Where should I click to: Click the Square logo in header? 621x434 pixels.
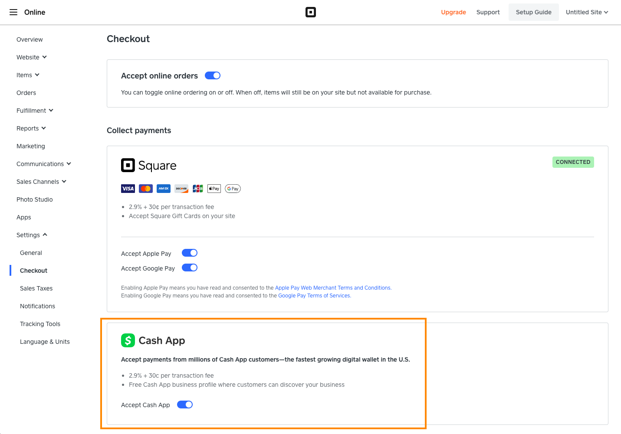point(311,12)
